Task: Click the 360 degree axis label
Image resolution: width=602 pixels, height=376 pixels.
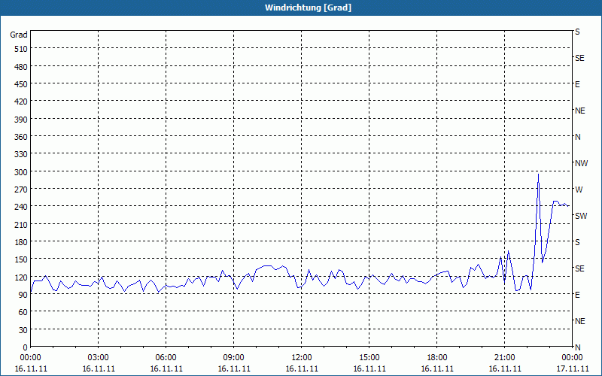Action: [x=21, y=137]
